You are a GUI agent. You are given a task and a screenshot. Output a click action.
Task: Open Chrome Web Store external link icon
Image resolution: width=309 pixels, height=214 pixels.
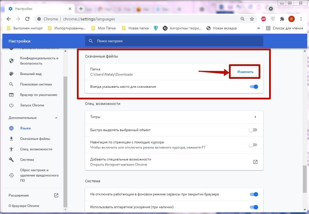[255, 162]
